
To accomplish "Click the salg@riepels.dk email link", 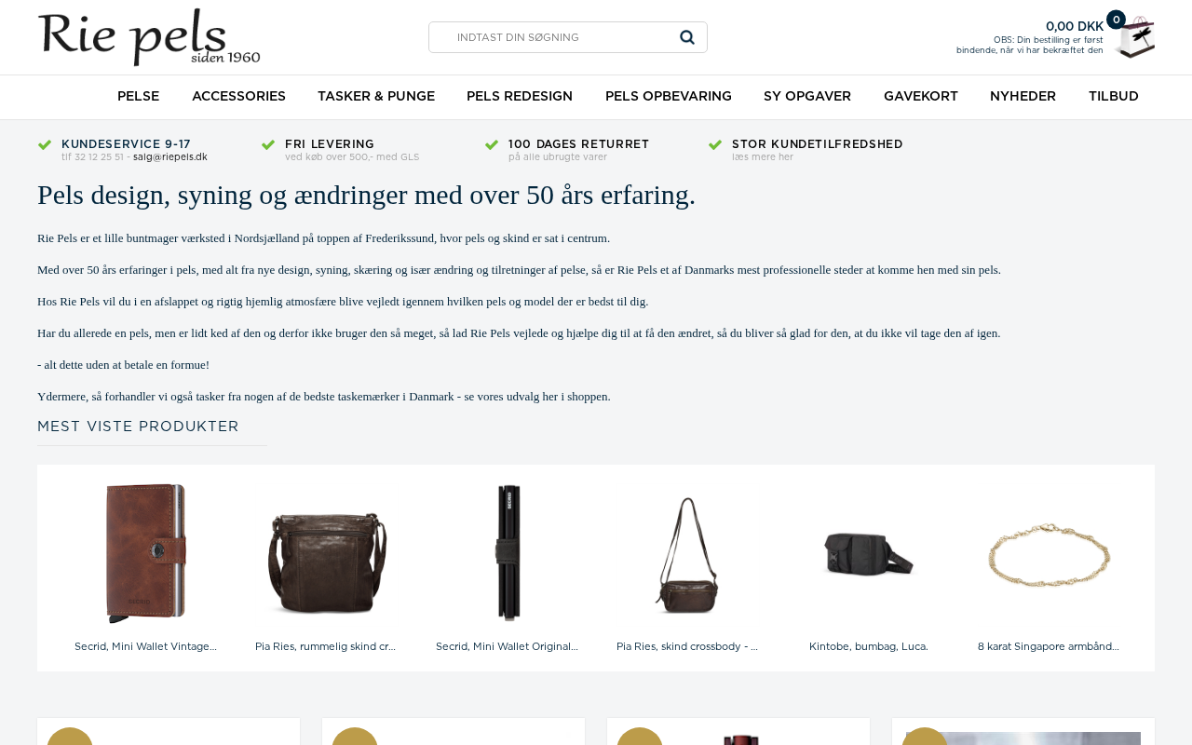I will [170, 157].
